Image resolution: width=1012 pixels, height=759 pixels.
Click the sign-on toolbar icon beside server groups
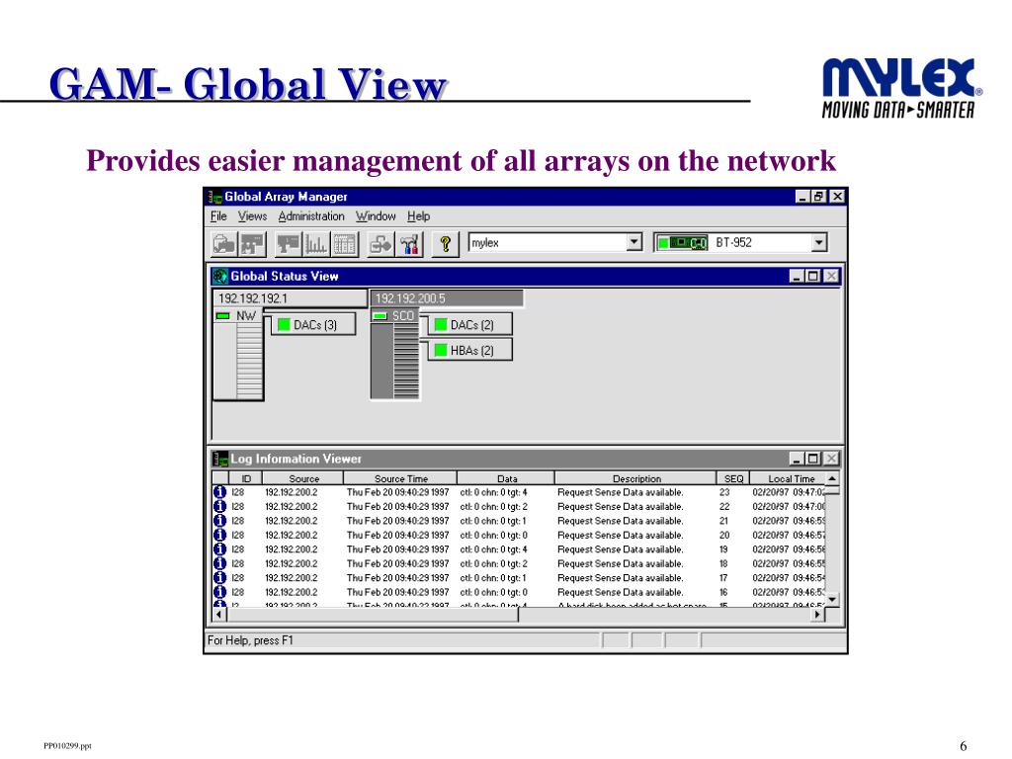click(x=252, y=245)
